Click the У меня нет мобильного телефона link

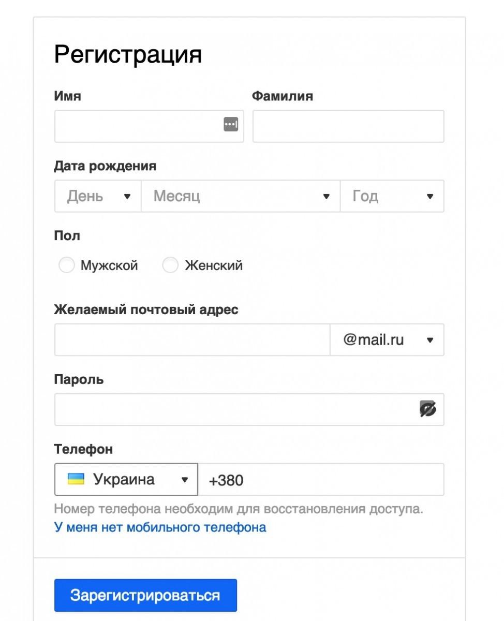tap(160, 527)
